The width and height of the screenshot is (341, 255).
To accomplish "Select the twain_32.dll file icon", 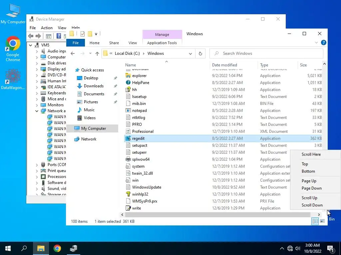I will pyautogui.click(x=128, y=173).
